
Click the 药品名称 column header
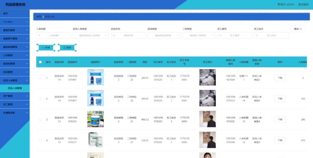click(59, 62)
